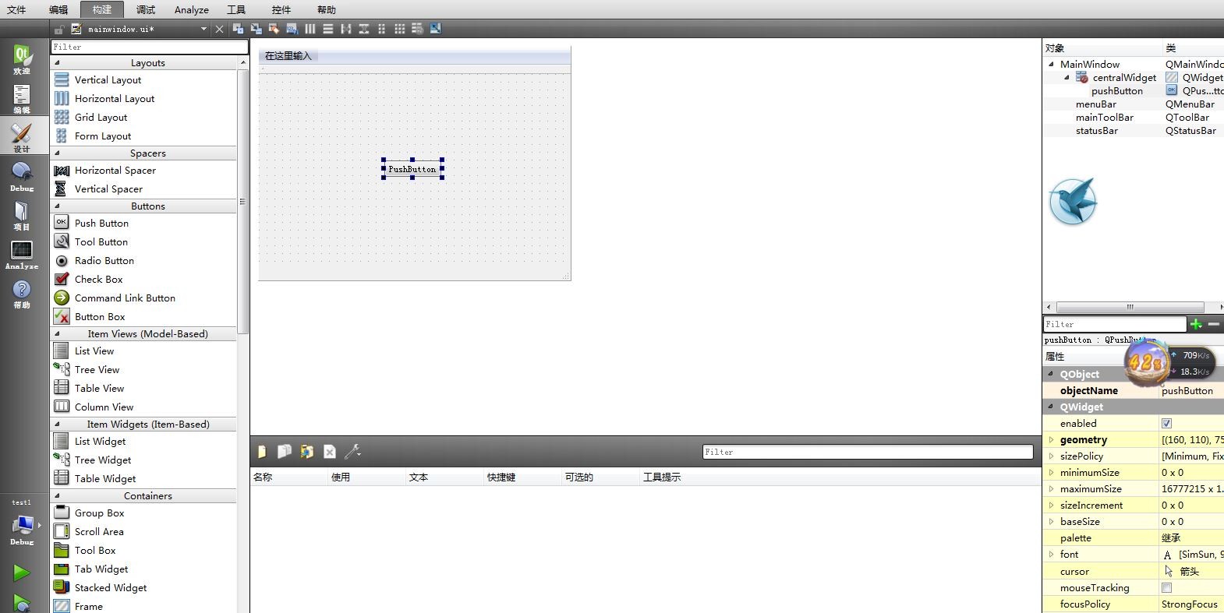Image resolution: width=1224 pixels, height=613 pixels.
Task: Collapse the centralWidget node in the object tree
Action: click(1067, 78)
